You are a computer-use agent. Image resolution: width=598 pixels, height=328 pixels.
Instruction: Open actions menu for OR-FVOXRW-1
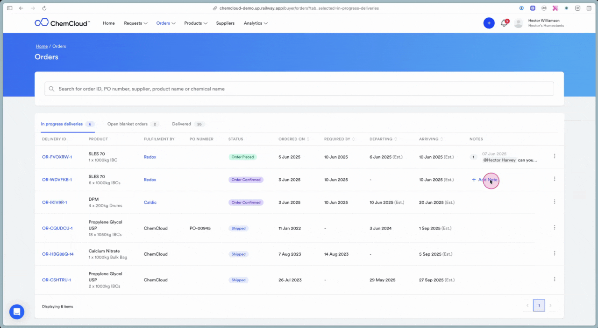pos(555,156)
